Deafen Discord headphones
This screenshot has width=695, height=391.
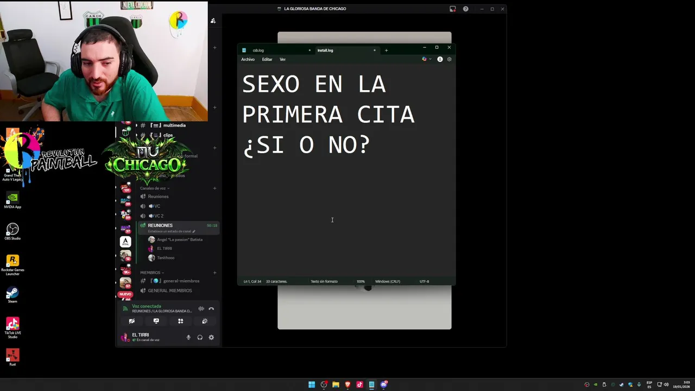click(x=200, y=337)
